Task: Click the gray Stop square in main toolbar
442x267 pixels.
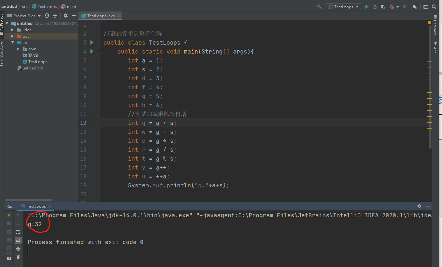Action: click(405, 7)
